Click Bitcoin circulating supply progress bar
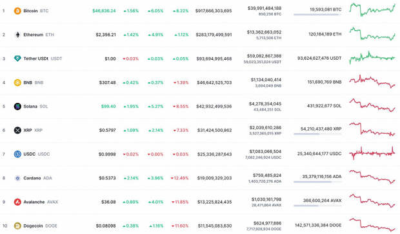400x234 pixels. click(317, 15)
